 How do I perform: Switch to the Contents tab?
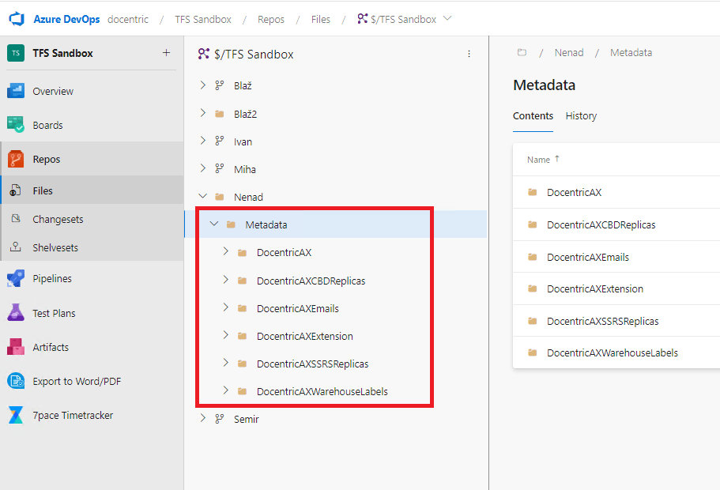pyautogui.click(x=533, y=115)
